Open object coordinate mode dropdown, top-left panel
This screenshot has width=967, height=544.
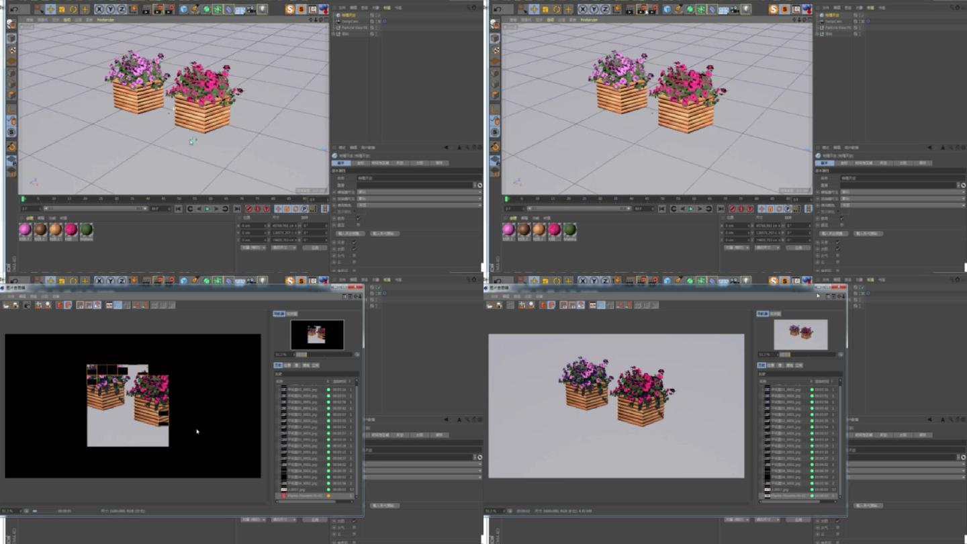(x=253, y=247)
